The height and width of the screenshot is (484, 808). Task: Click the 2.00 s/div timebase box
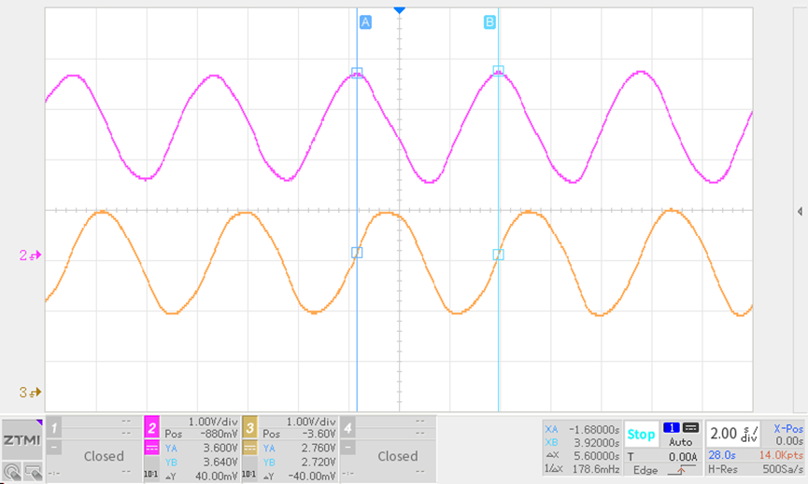[x=734, y=435]
